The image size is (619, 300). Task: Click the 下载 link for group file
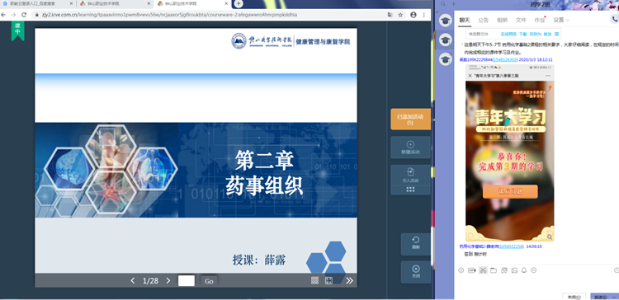[x=522, y=34]
